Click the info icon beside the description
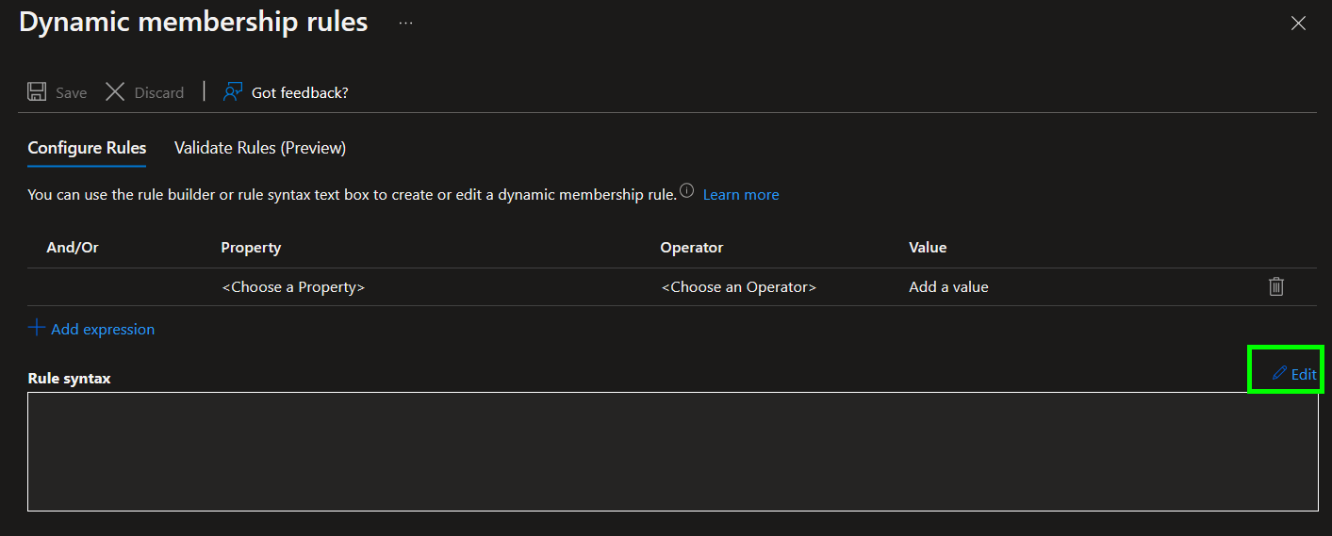 (686, 192)
